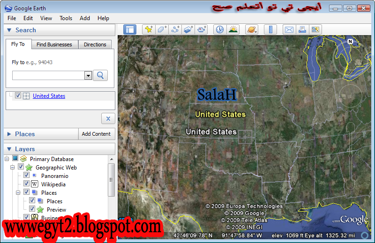Click Layers scrollbar up arrow
Viewport: 375px width, 243px height.
point(112,159)
